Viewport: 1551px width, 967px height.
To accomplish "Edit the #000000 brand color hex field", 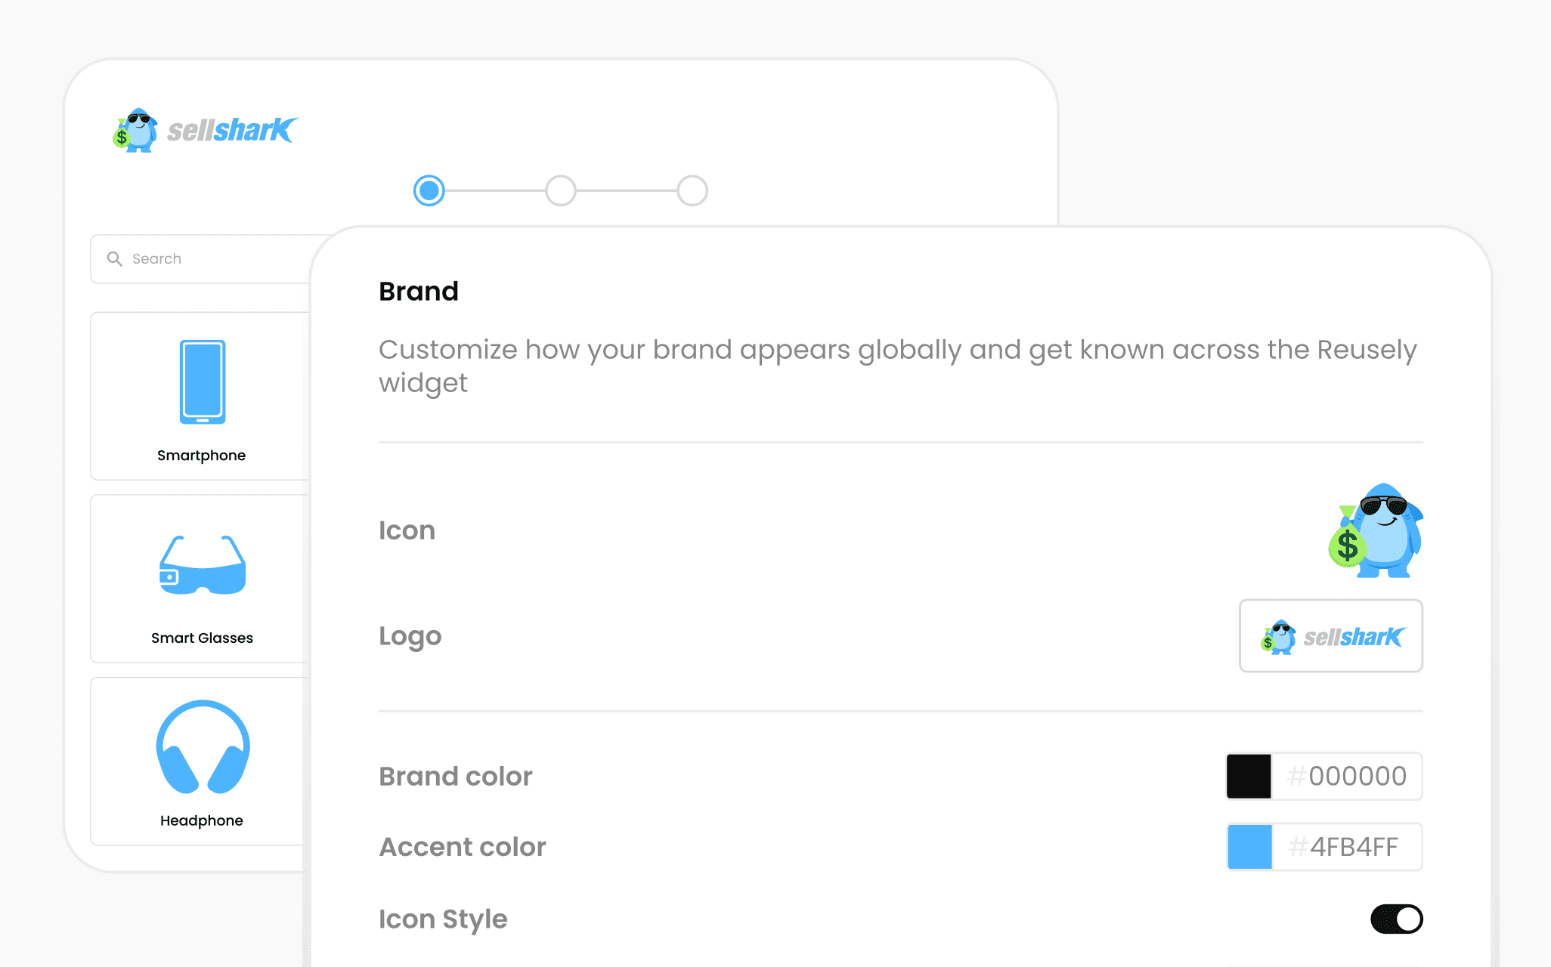I will point(1347,776).
